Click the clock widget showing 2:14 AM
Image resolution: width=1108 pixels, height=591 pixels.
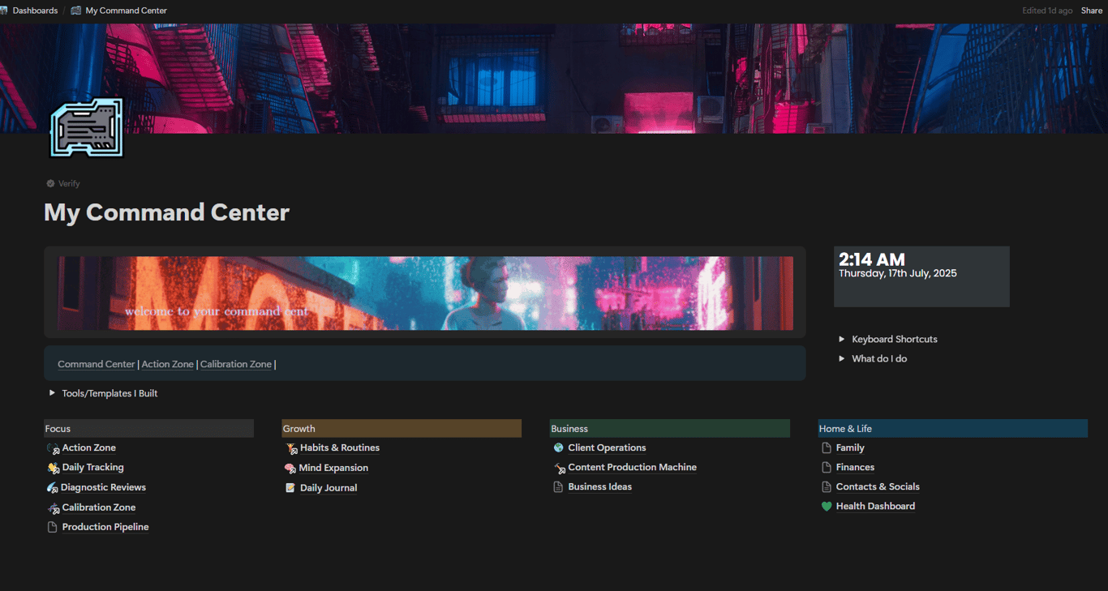tap(921, 276)
